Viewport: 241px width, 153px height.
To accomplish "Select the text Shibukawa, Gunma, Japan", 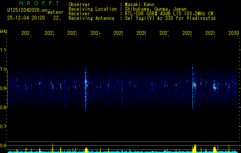I will pos(156,9).
